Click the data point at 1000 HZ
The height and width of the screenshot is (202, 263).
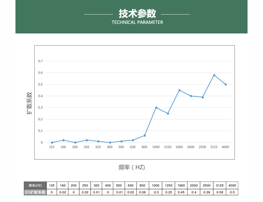point(156,108)
